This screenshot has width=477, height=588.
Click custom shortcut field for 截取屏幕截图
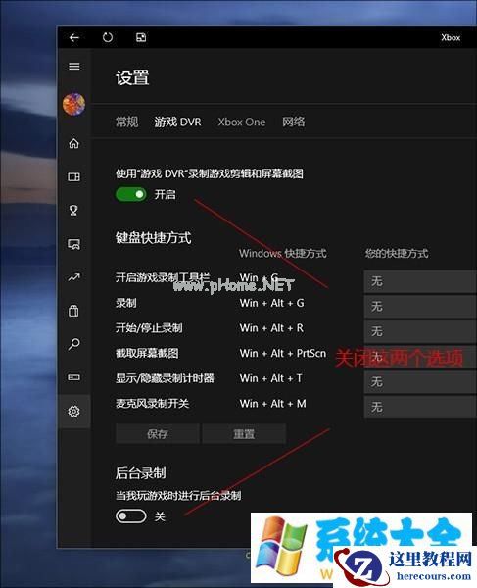pos(420,357)
